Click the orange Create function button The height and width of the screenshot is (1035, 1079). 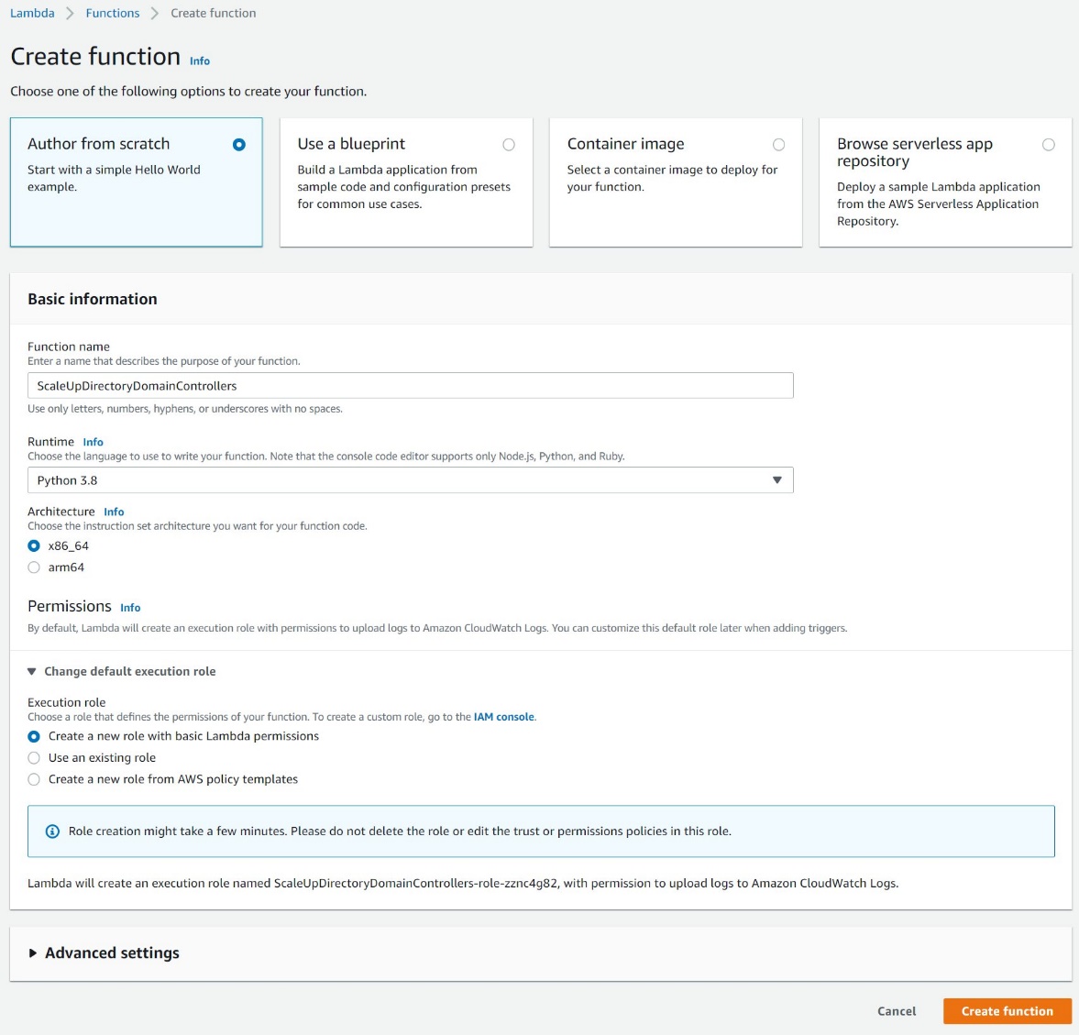coord(1007,1011)
